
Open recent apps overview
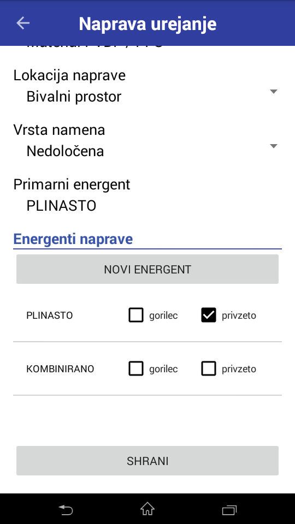[x=229, y=510]
